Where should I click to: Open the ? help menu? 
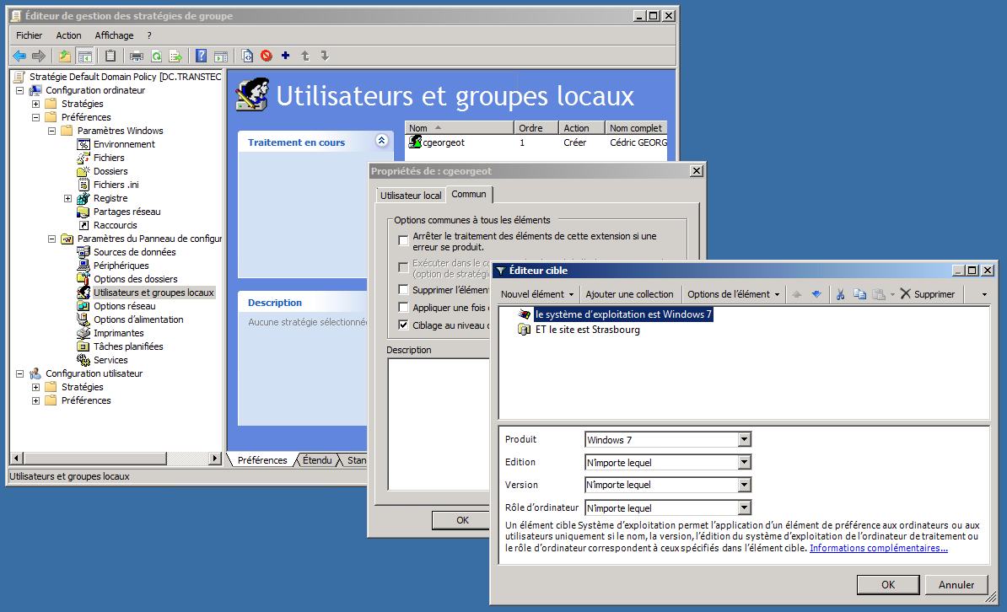(x=149, y=35)
